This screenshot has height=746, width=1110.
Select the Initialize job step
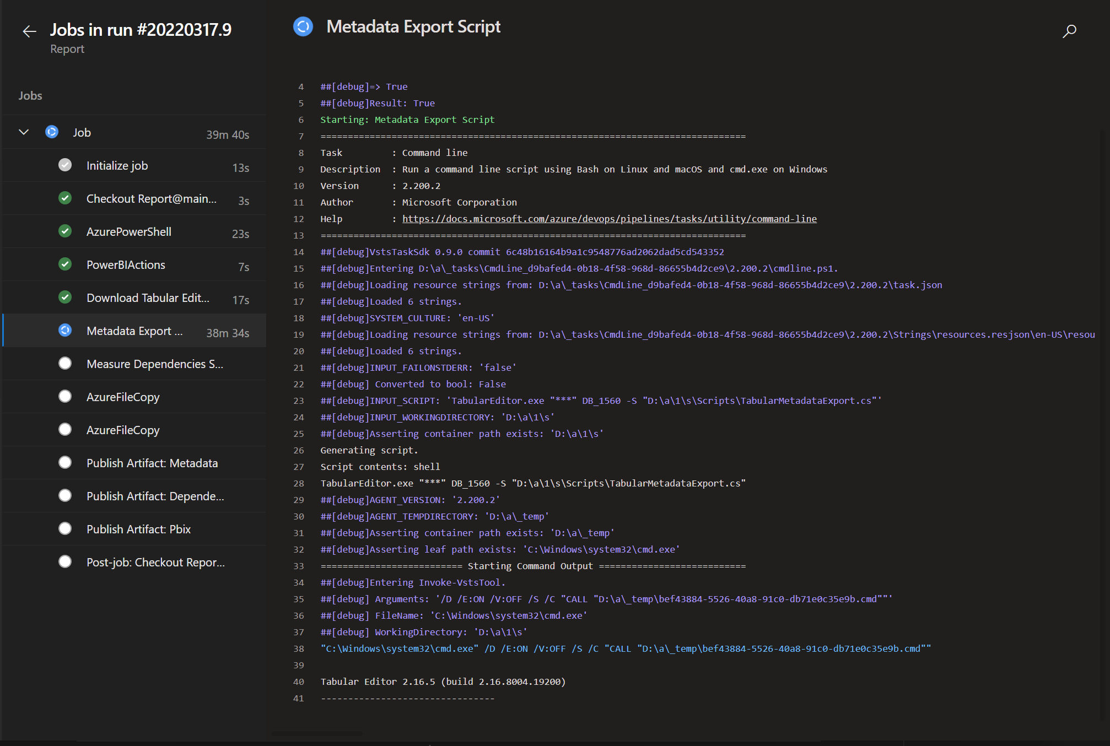pyautogui.click(x=117, y=166)
